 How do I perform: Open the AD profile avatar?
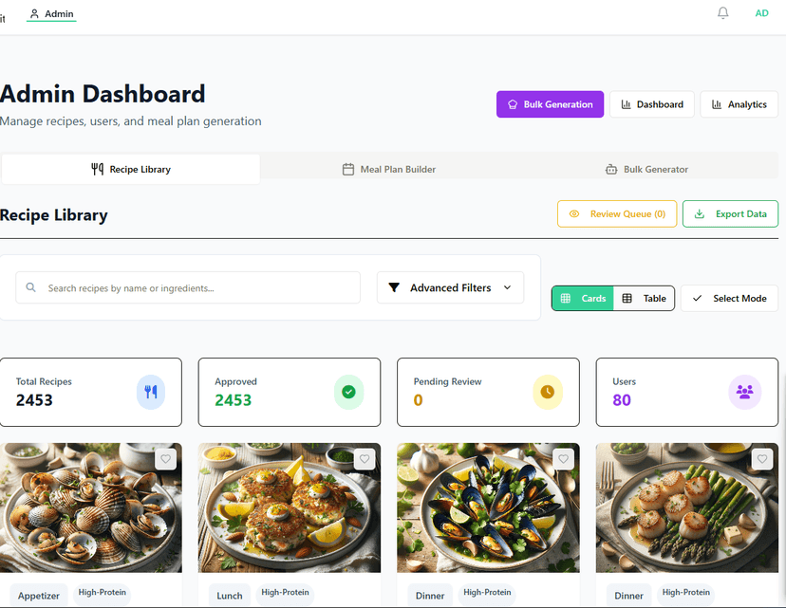pos(761,12)
